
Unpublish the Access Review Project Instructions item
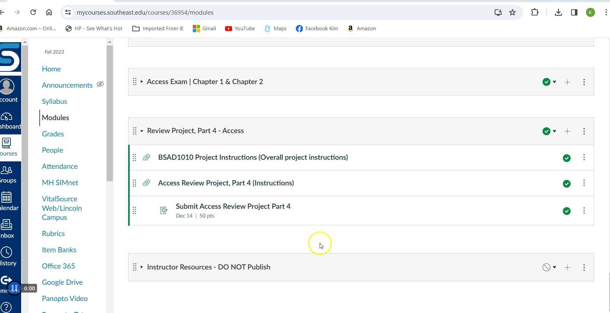566,183
